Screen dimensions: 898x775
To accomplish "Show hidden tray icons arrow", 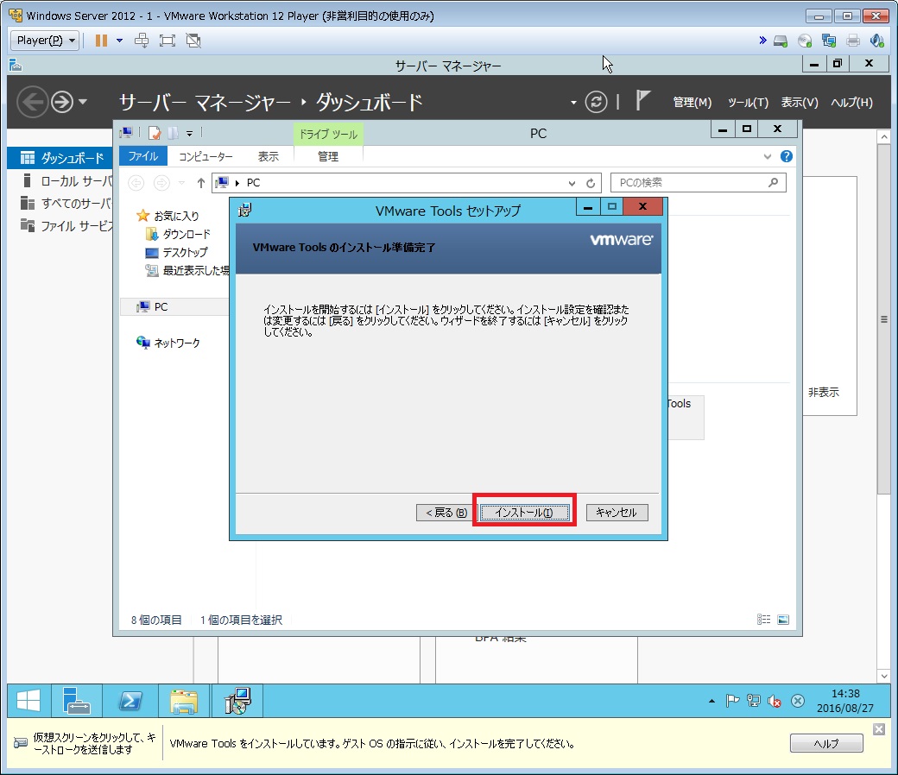I will [711, 701].
